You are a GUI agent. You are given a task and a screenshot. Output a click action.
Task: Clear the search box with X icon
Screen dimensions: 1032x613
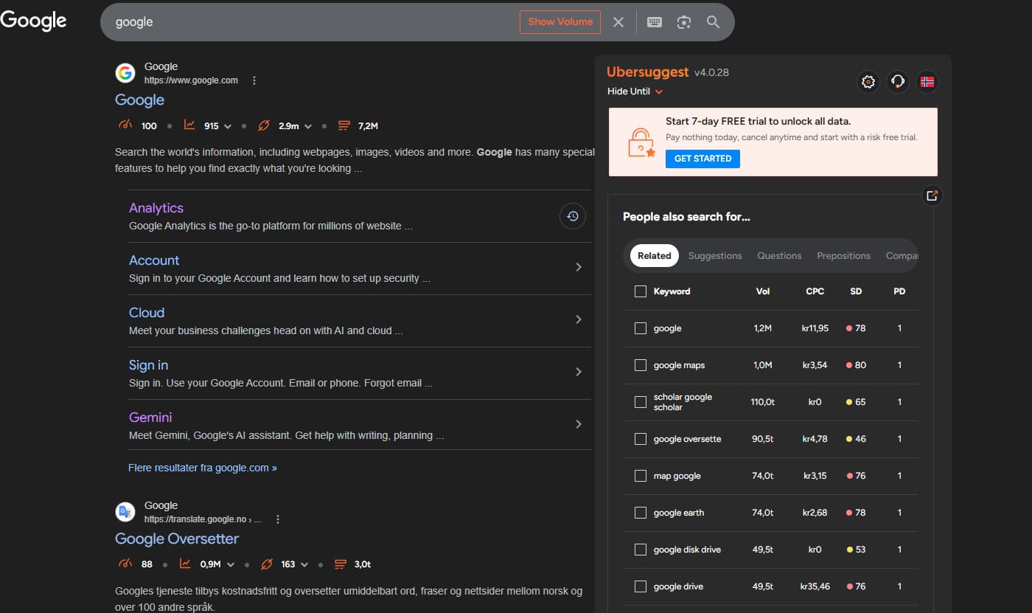click(x=618, y=22)
